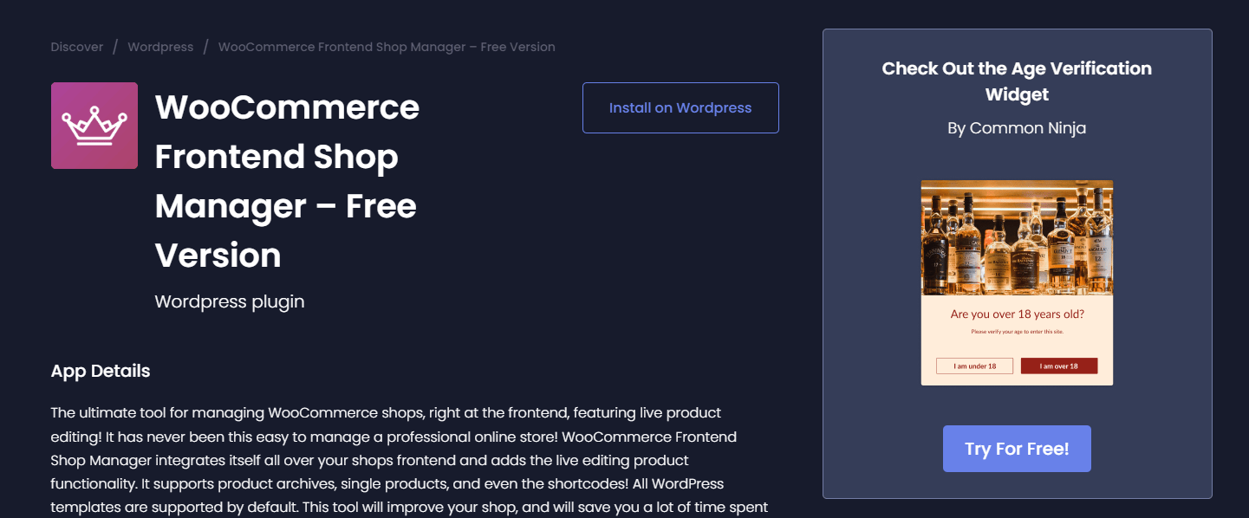Click the current page breadcrumb 'WooCommerce Frontend Shop Manager'
The height and width of the screenshot is (518, 1249).
(387, 46)
